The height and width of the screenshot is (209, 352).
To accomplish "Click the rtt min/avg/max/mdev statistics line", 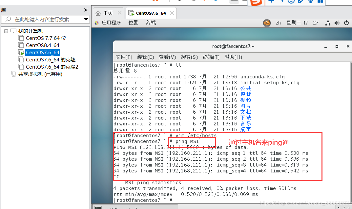I will (186, 194).
